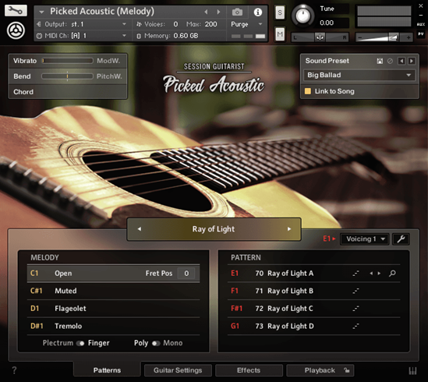The width and height of the screenshot is (428, 382).
Task: Select the C1 Open melody articulation
Action: (x=113, y=274)
